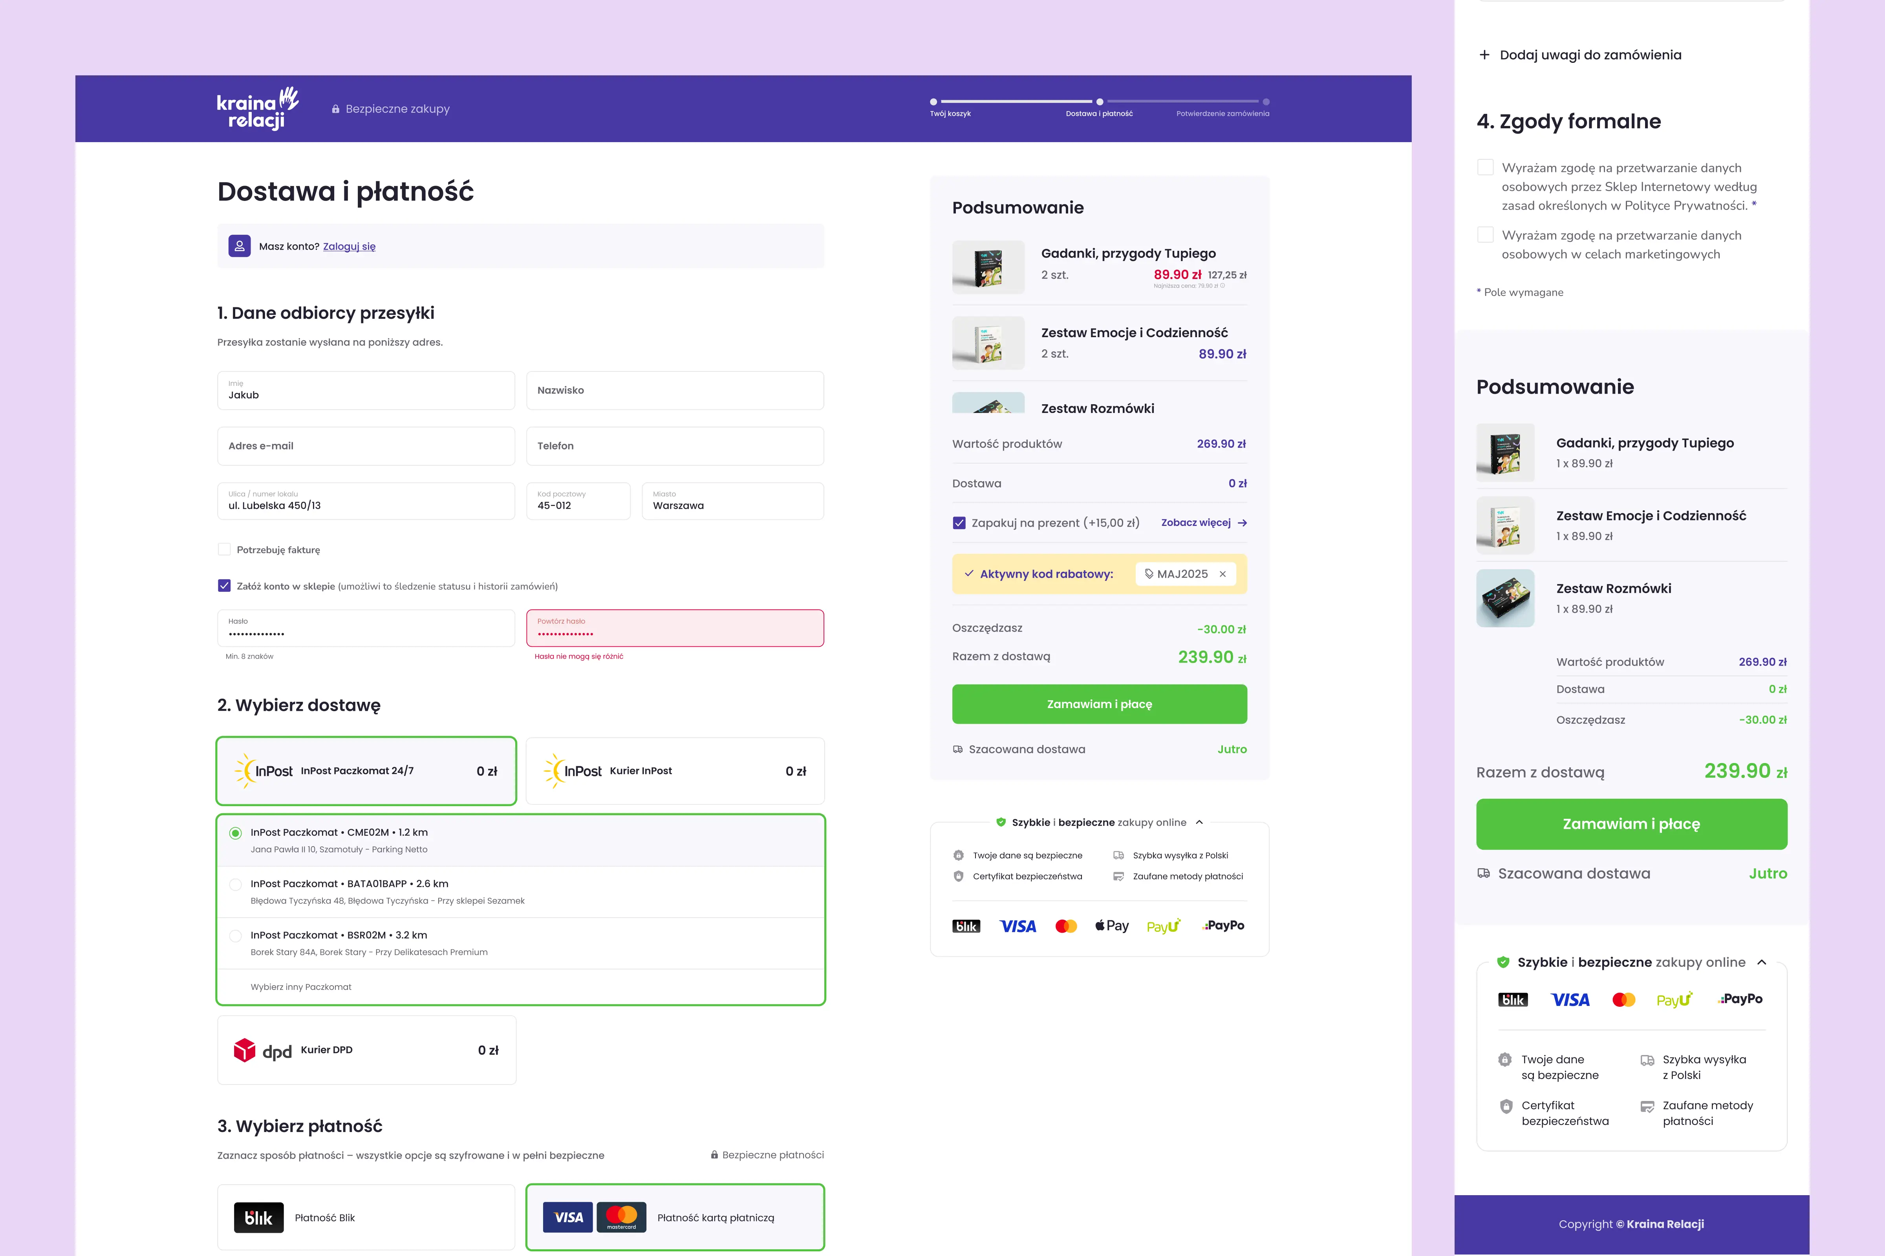Remove the MAJ2025 discount code with the X

1222,573
